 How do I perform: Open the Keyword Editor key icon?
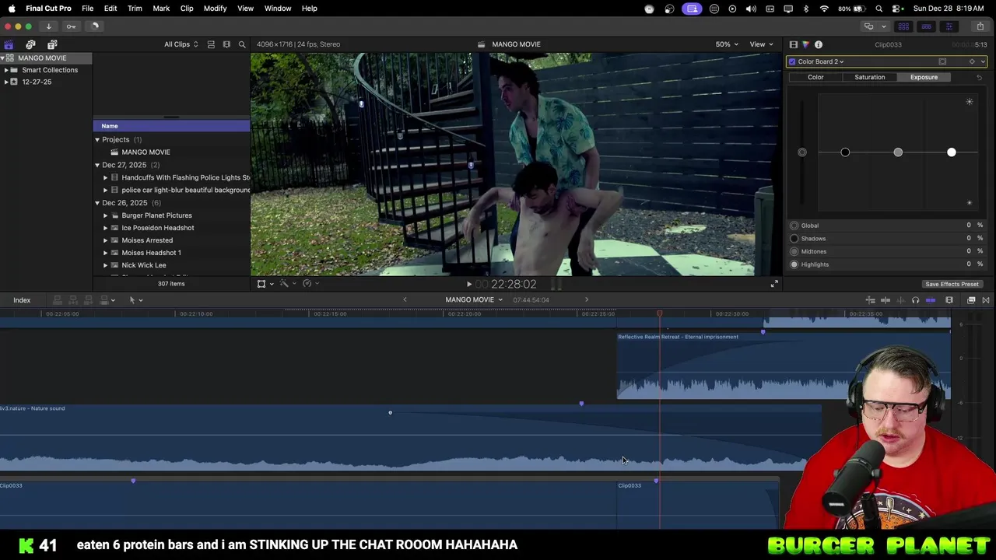[71, 26]
